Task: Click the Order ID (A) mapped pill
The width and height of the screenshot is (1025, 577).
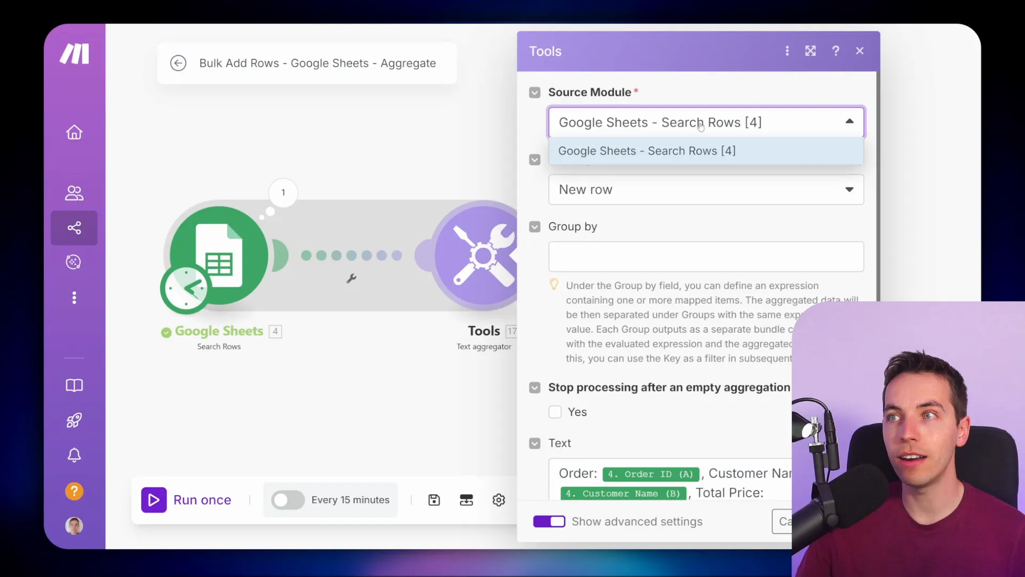Action: point(650,474)
